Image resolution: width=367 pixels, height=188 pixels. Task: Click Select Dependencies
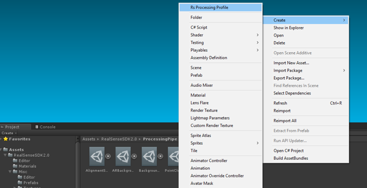[x=306, y=93]
